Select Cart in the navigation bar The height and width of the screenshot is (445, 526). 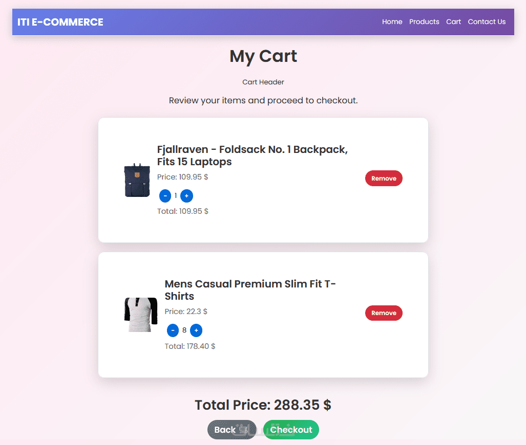453,22
